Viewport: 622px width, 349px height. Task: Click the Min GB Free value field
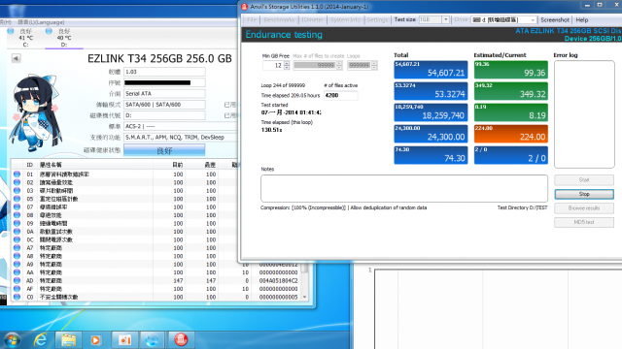click(273, 65)
